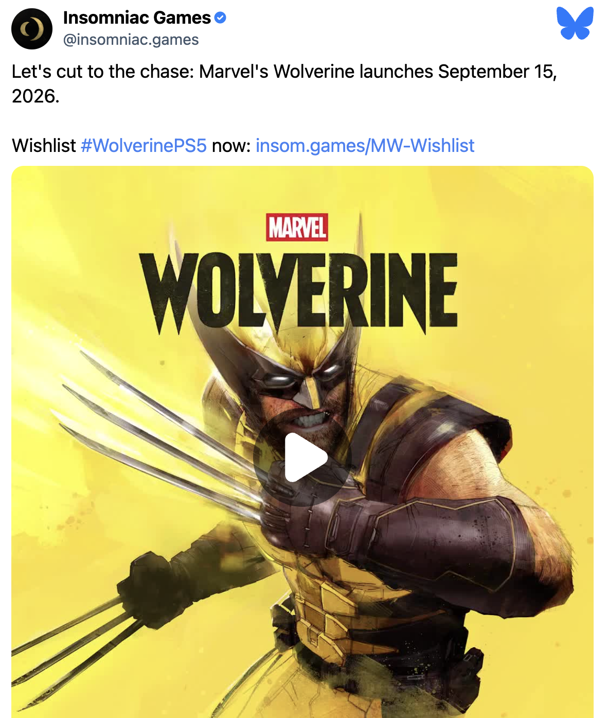Click the word "Wishlist" before the hashtag
The height and width of the screenshot is (718, 607).
pyautogui.click(x=44, y=146)
